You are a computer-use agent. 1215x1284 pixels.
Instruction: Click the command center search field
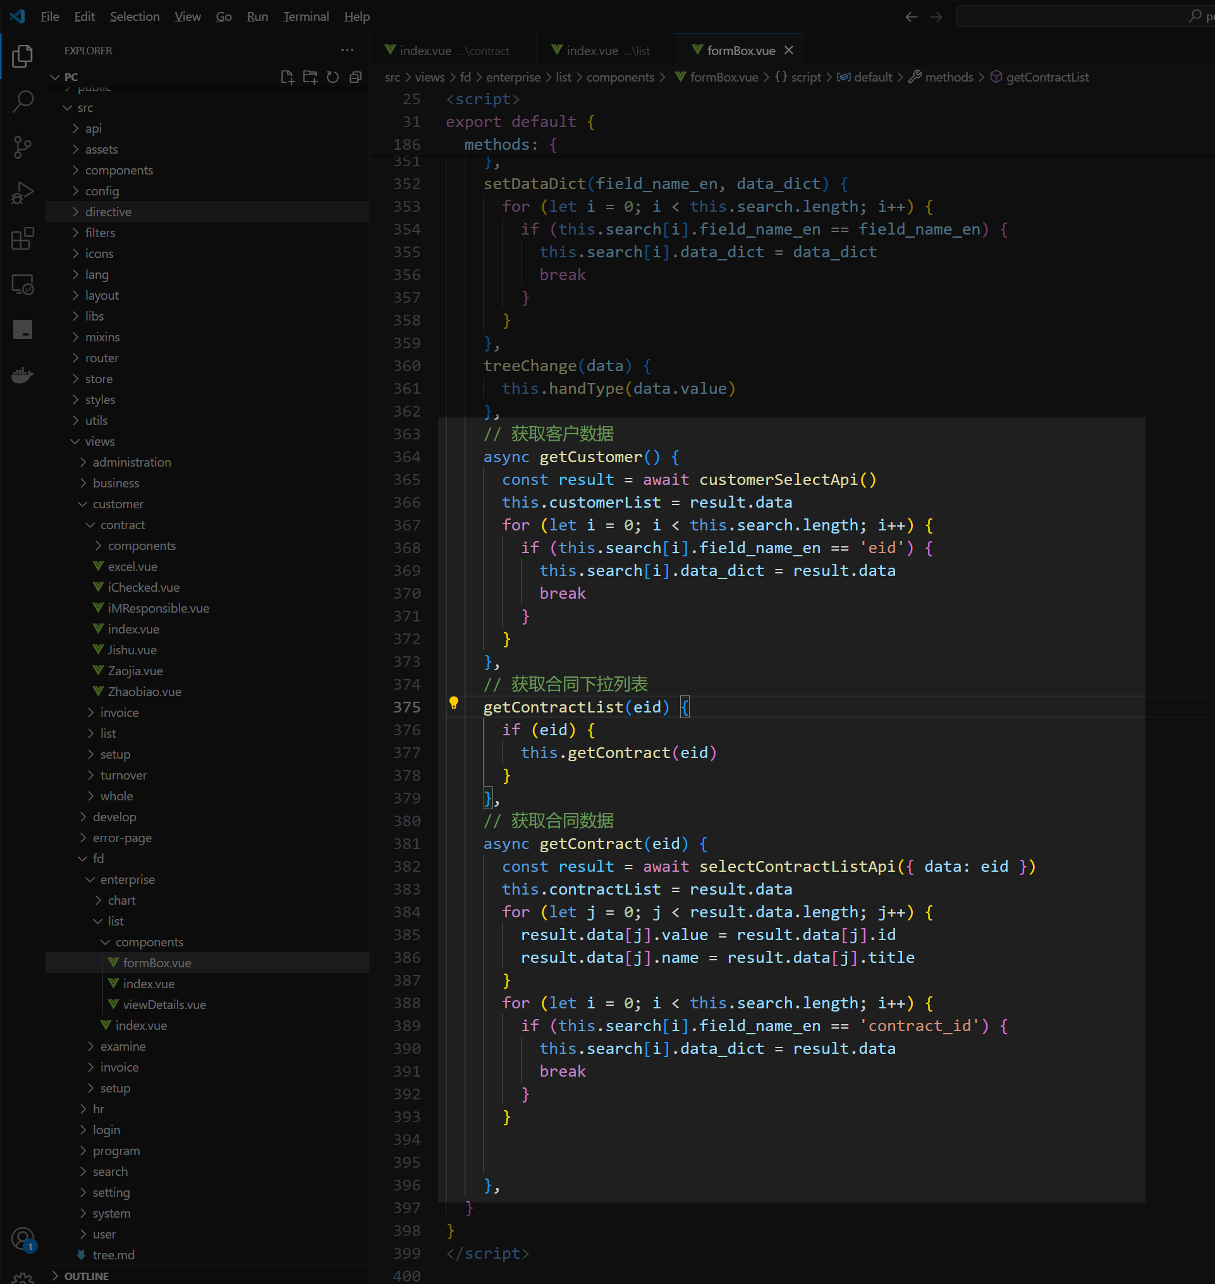[1085, 16]
